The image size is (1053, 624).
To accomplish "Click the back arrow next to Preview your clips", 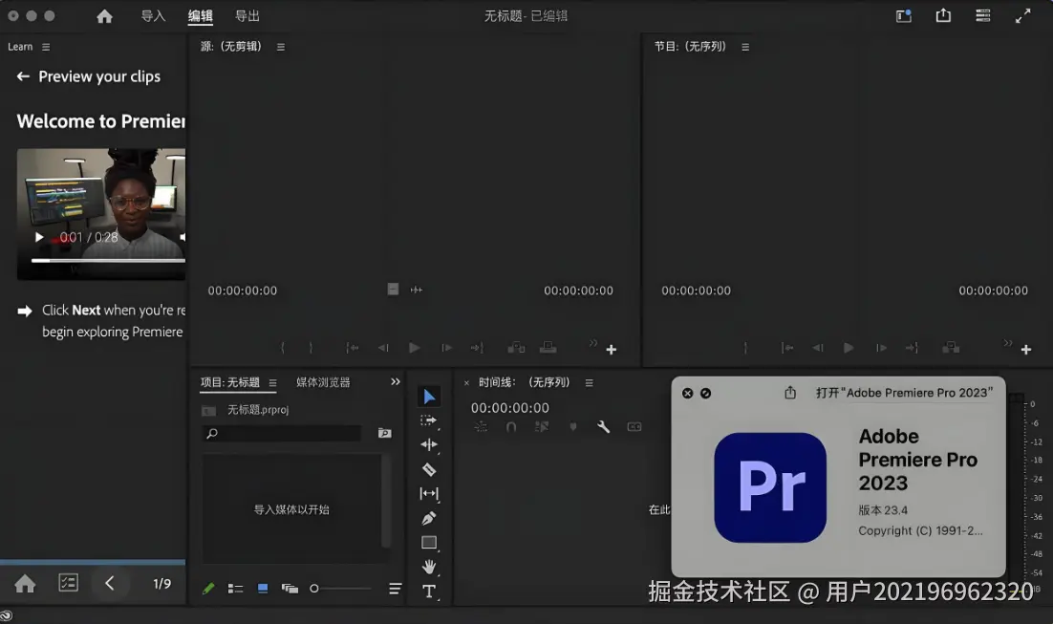I will (x=23, y=76).
